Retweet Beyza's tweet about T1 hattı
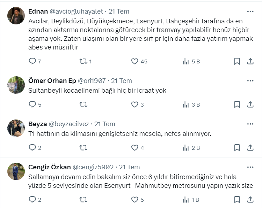The image size is (262, 208). [x=83, y=147]
